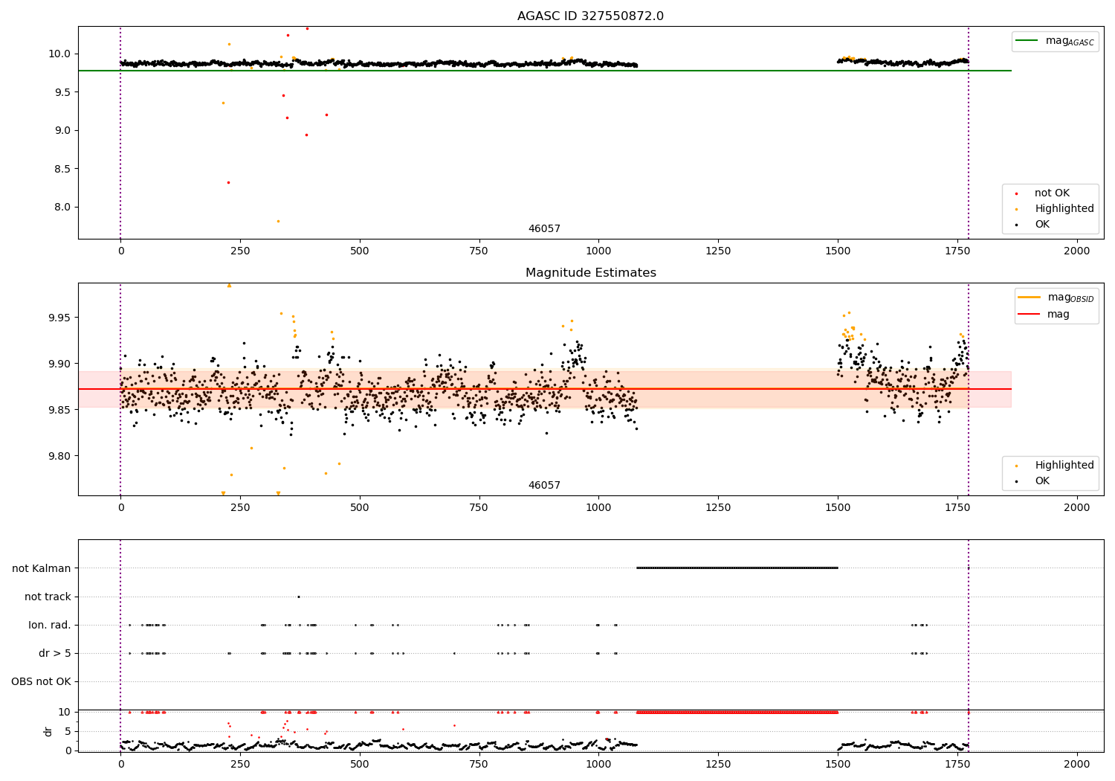1115x781 pixels.
Task: Click the 'dr' axis label at bottom left
Action: (48, 731)
